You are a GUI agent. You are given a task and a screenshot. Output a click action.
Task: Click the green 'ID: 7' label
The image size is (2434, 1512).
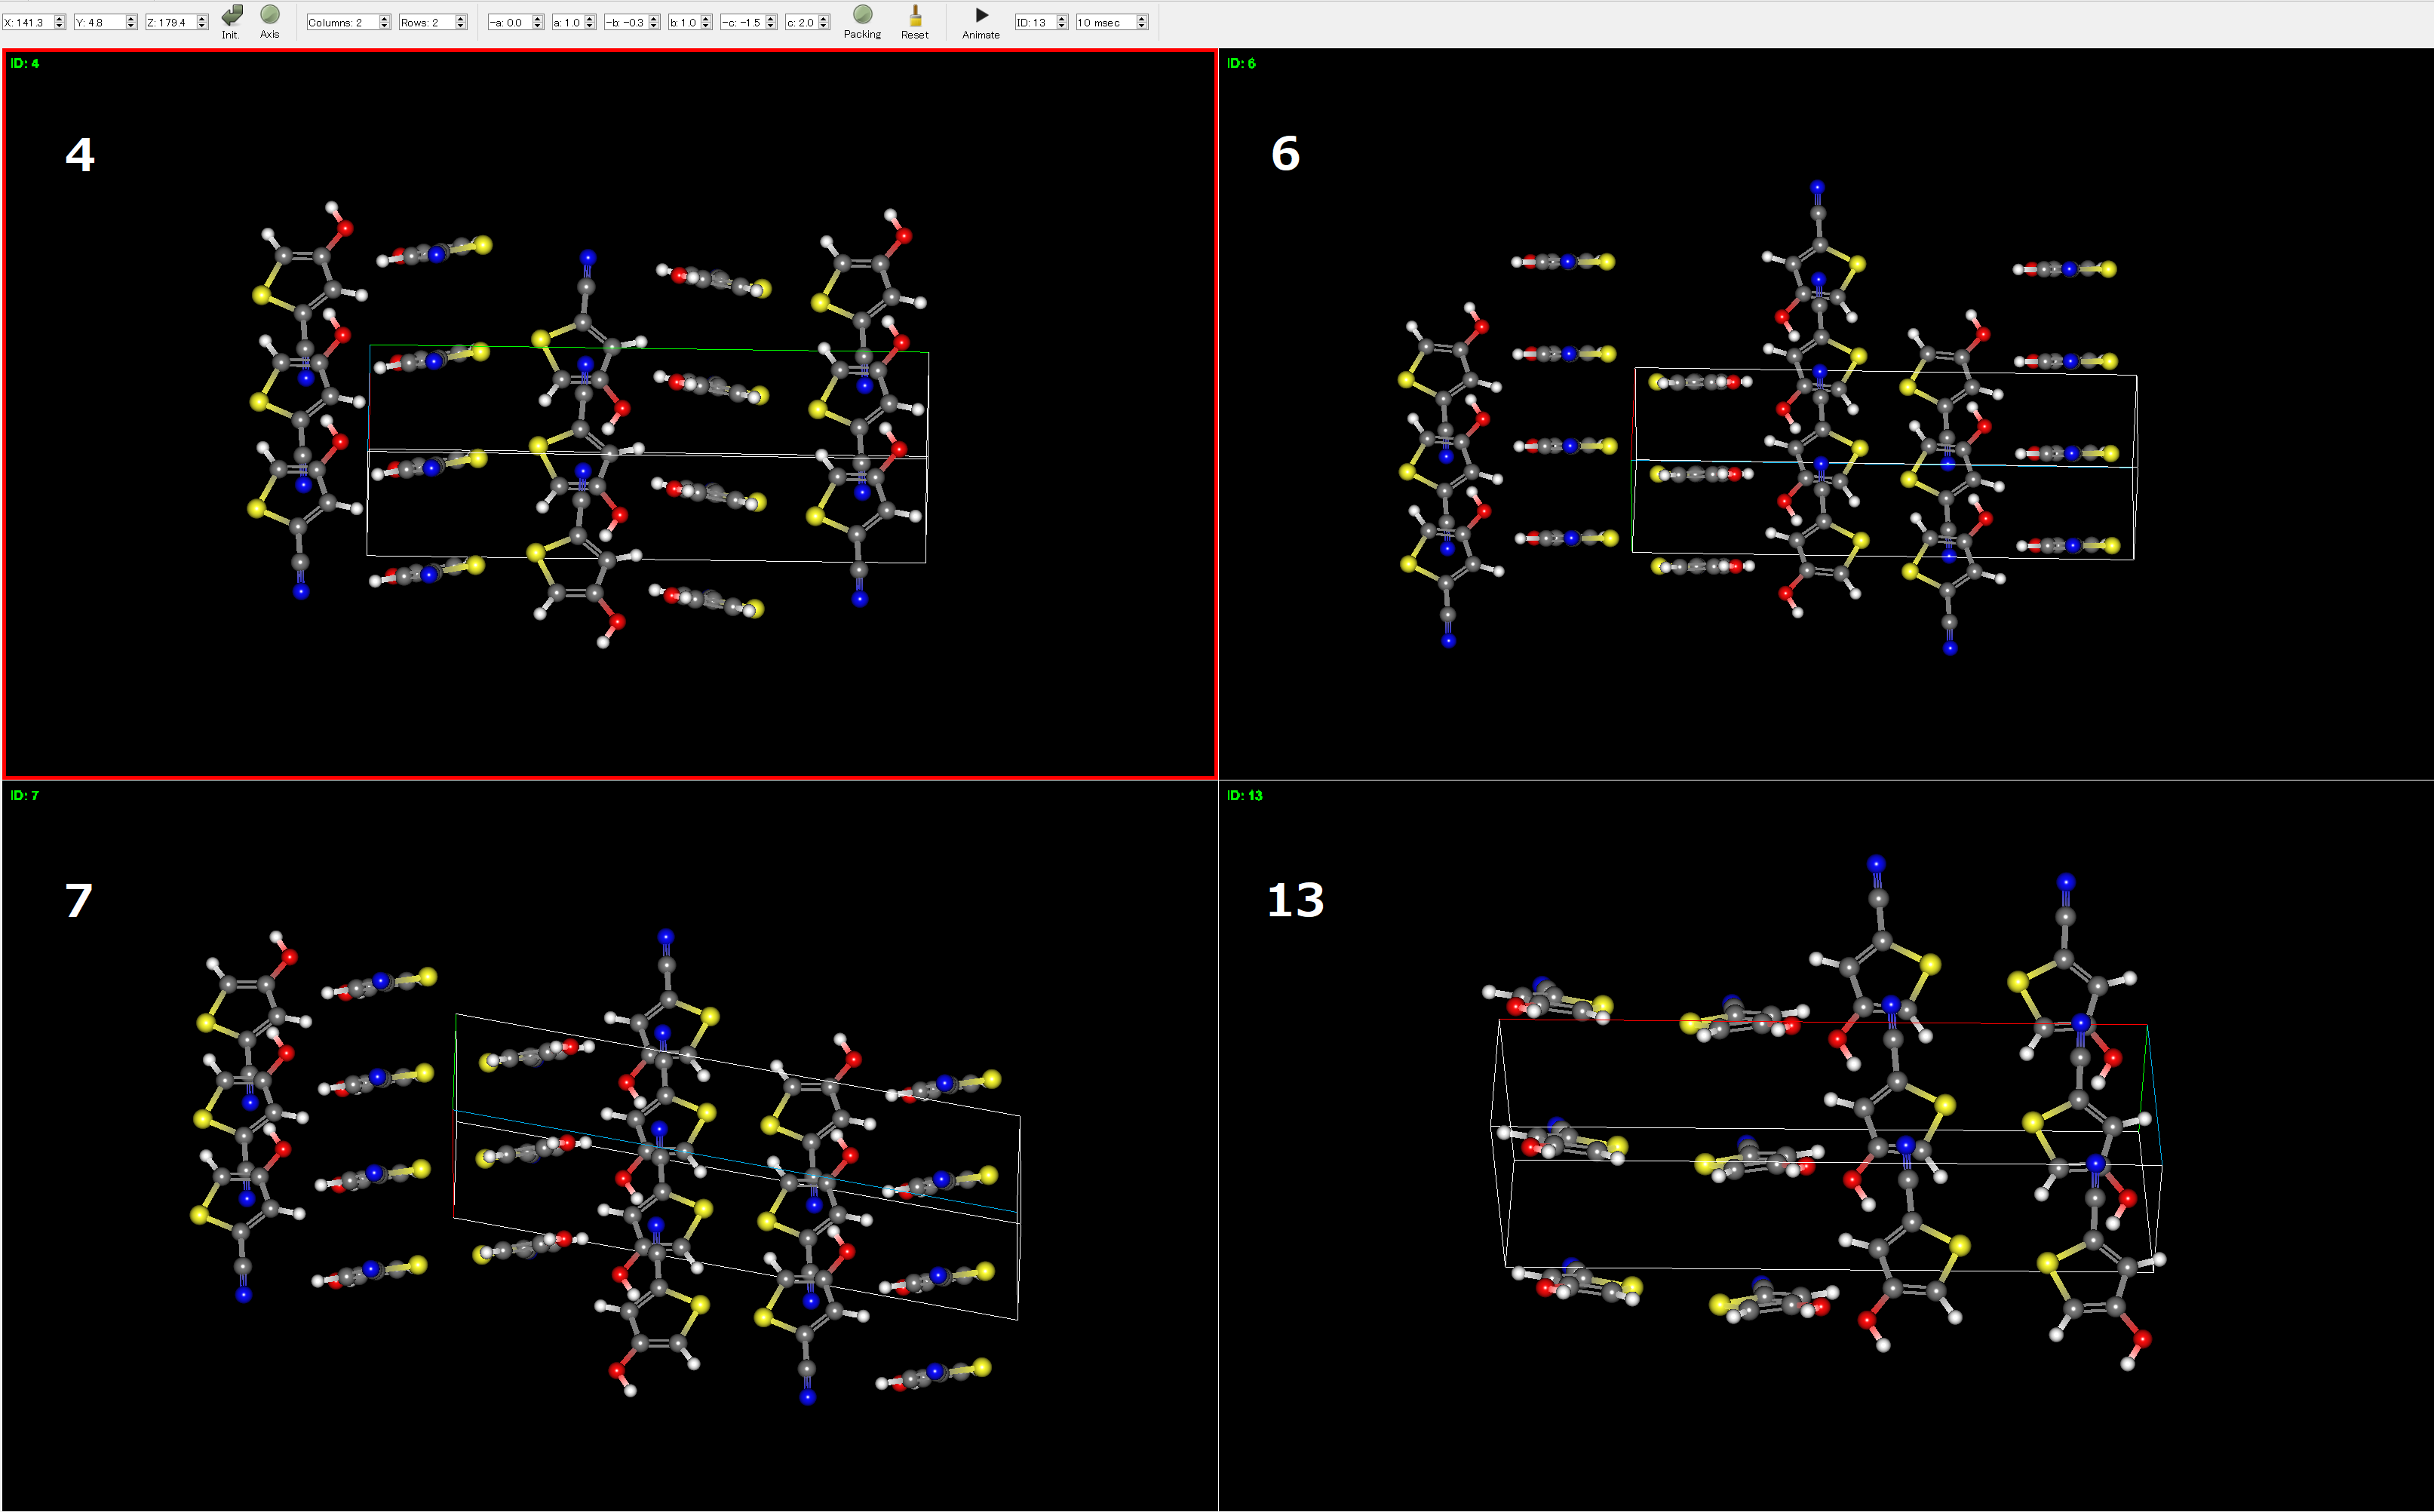coord(25,795)
